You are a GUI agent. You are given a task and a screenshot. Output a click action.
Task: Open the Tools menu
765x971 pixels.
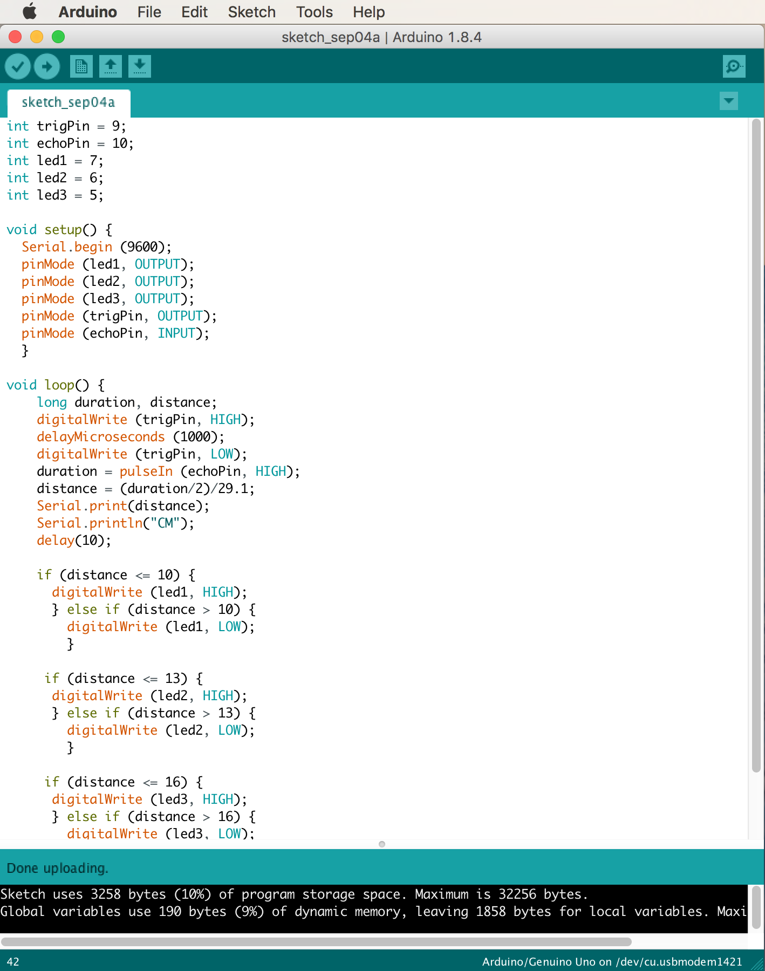tap(314, 12)
